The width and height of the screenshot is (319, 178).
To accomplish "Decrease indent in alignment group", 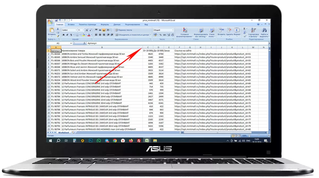I will pos(108,35).
